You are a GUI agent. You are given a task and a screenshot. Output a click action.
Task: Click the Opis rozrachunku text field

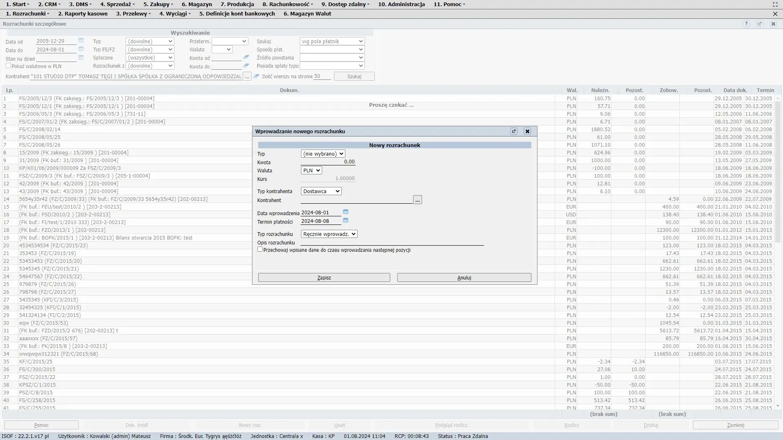391,242
